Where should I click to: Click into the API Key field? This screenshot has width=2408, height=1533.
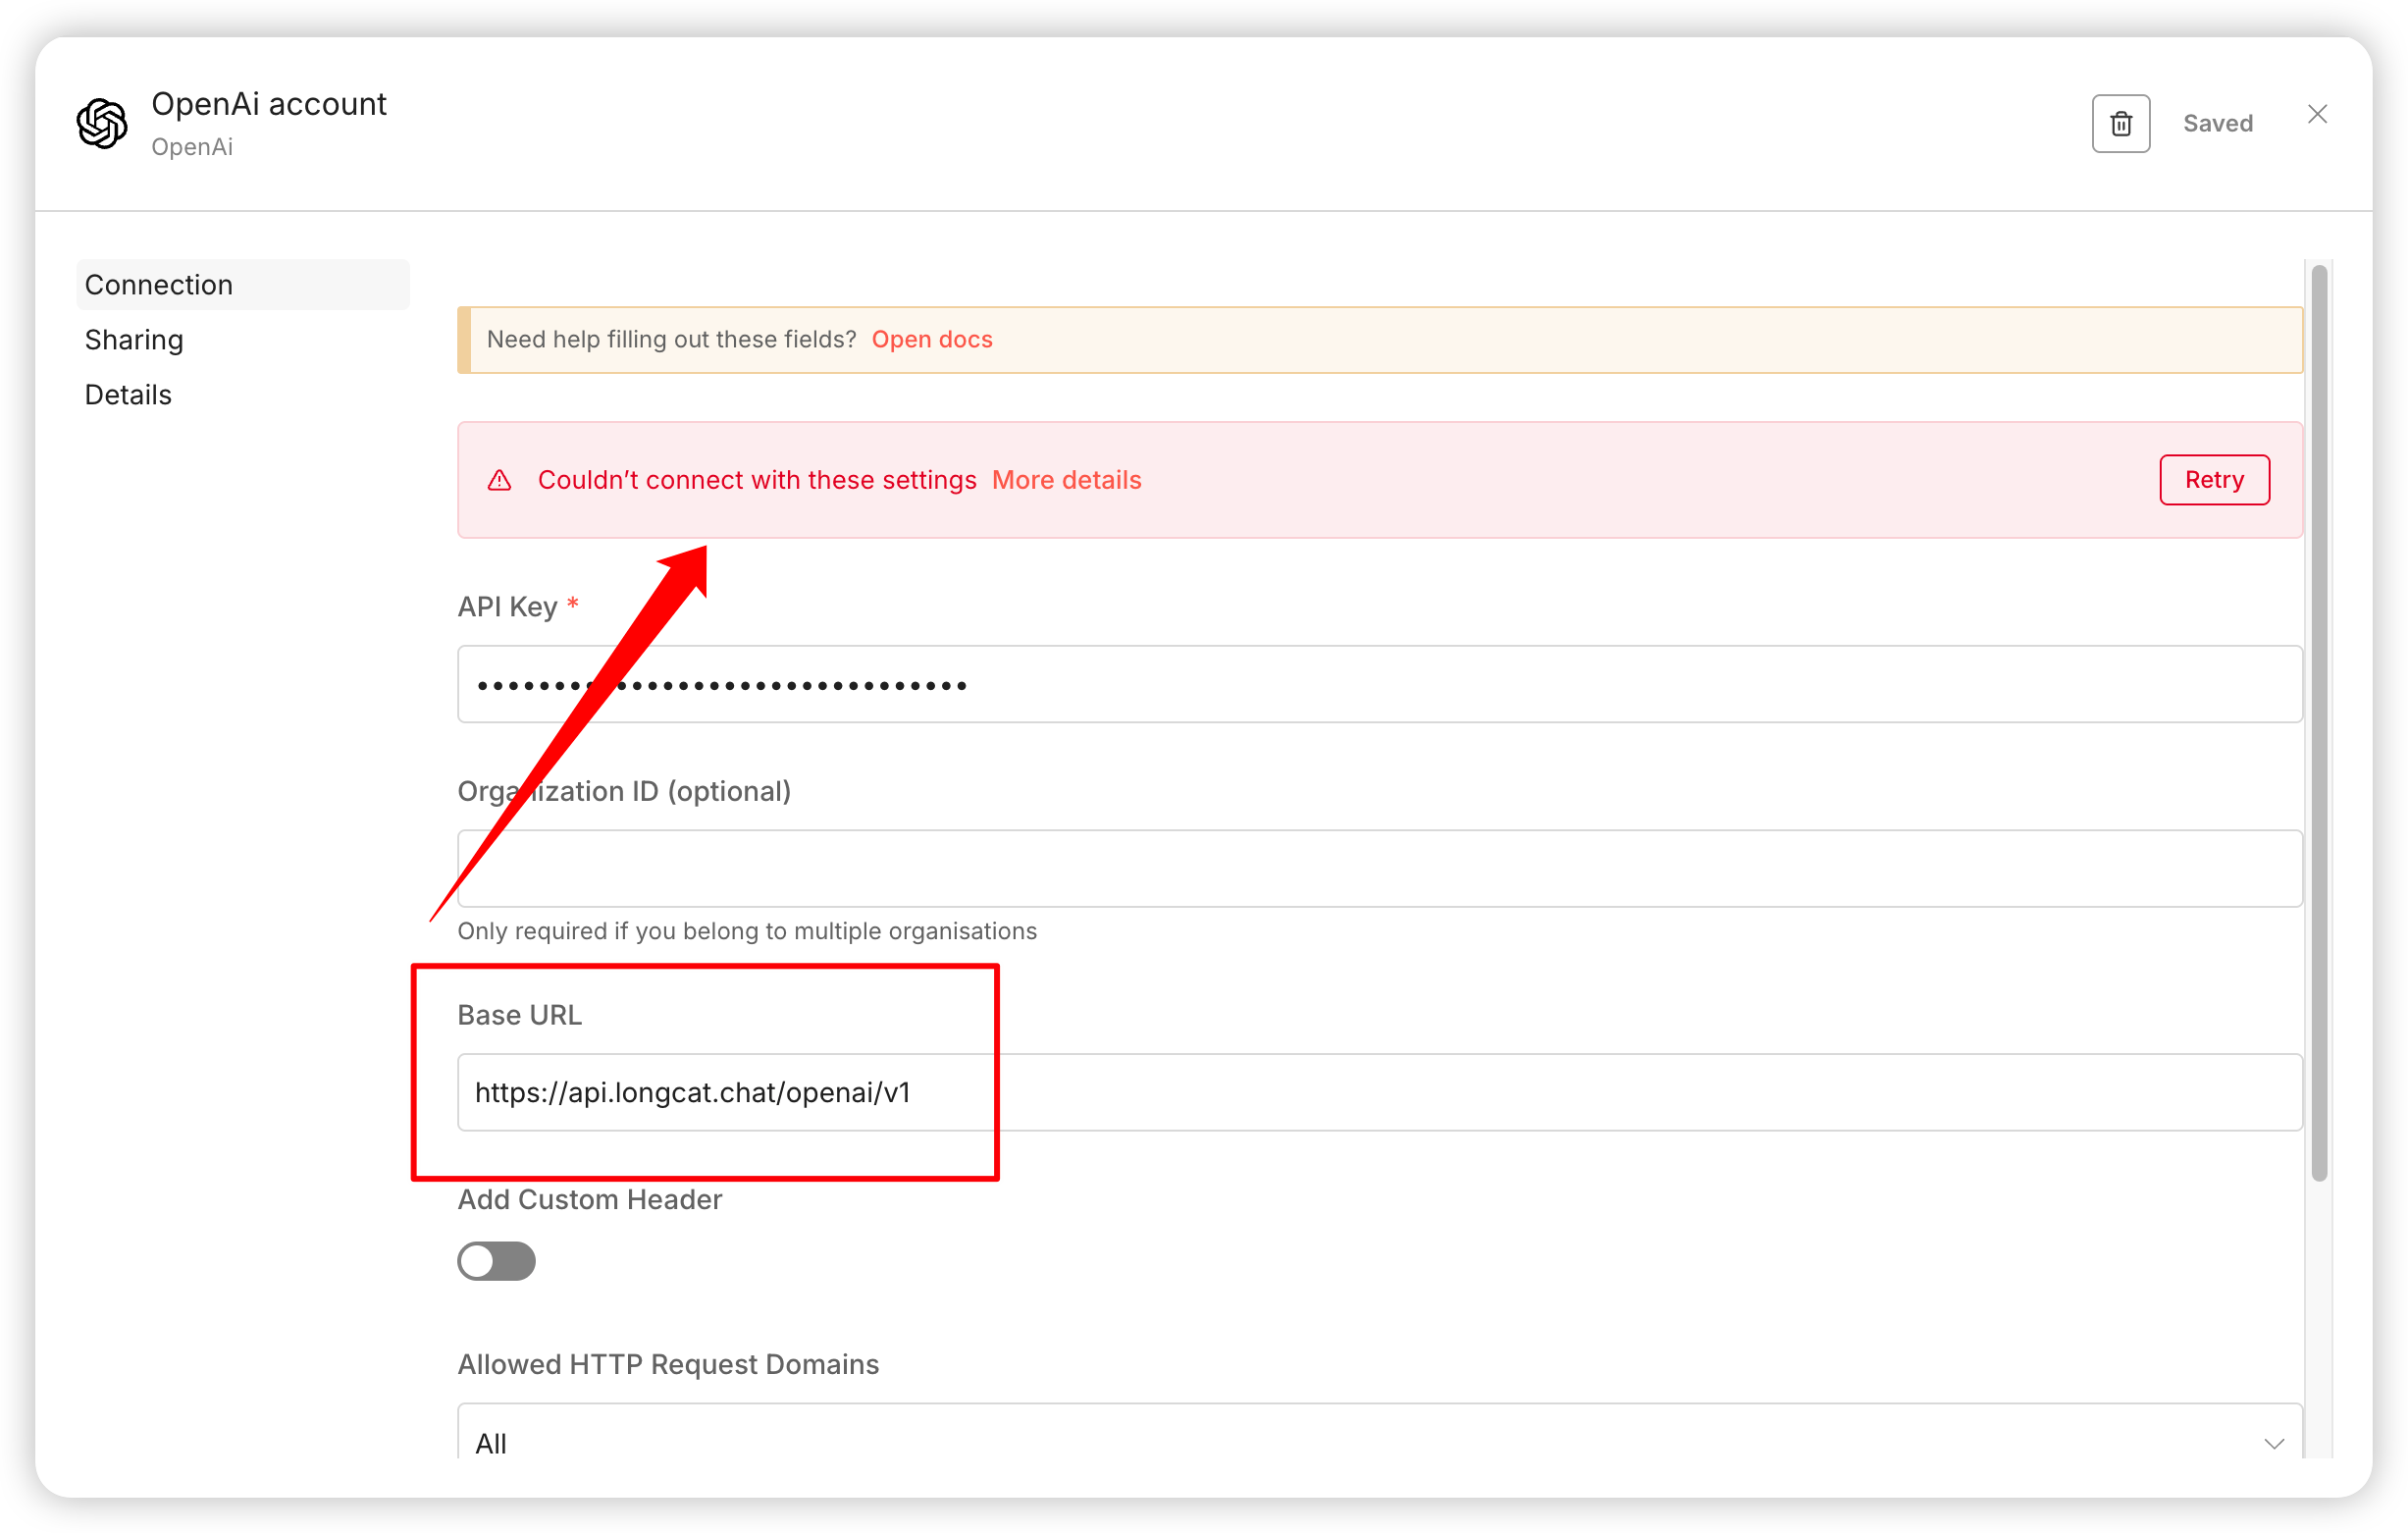1378,685
